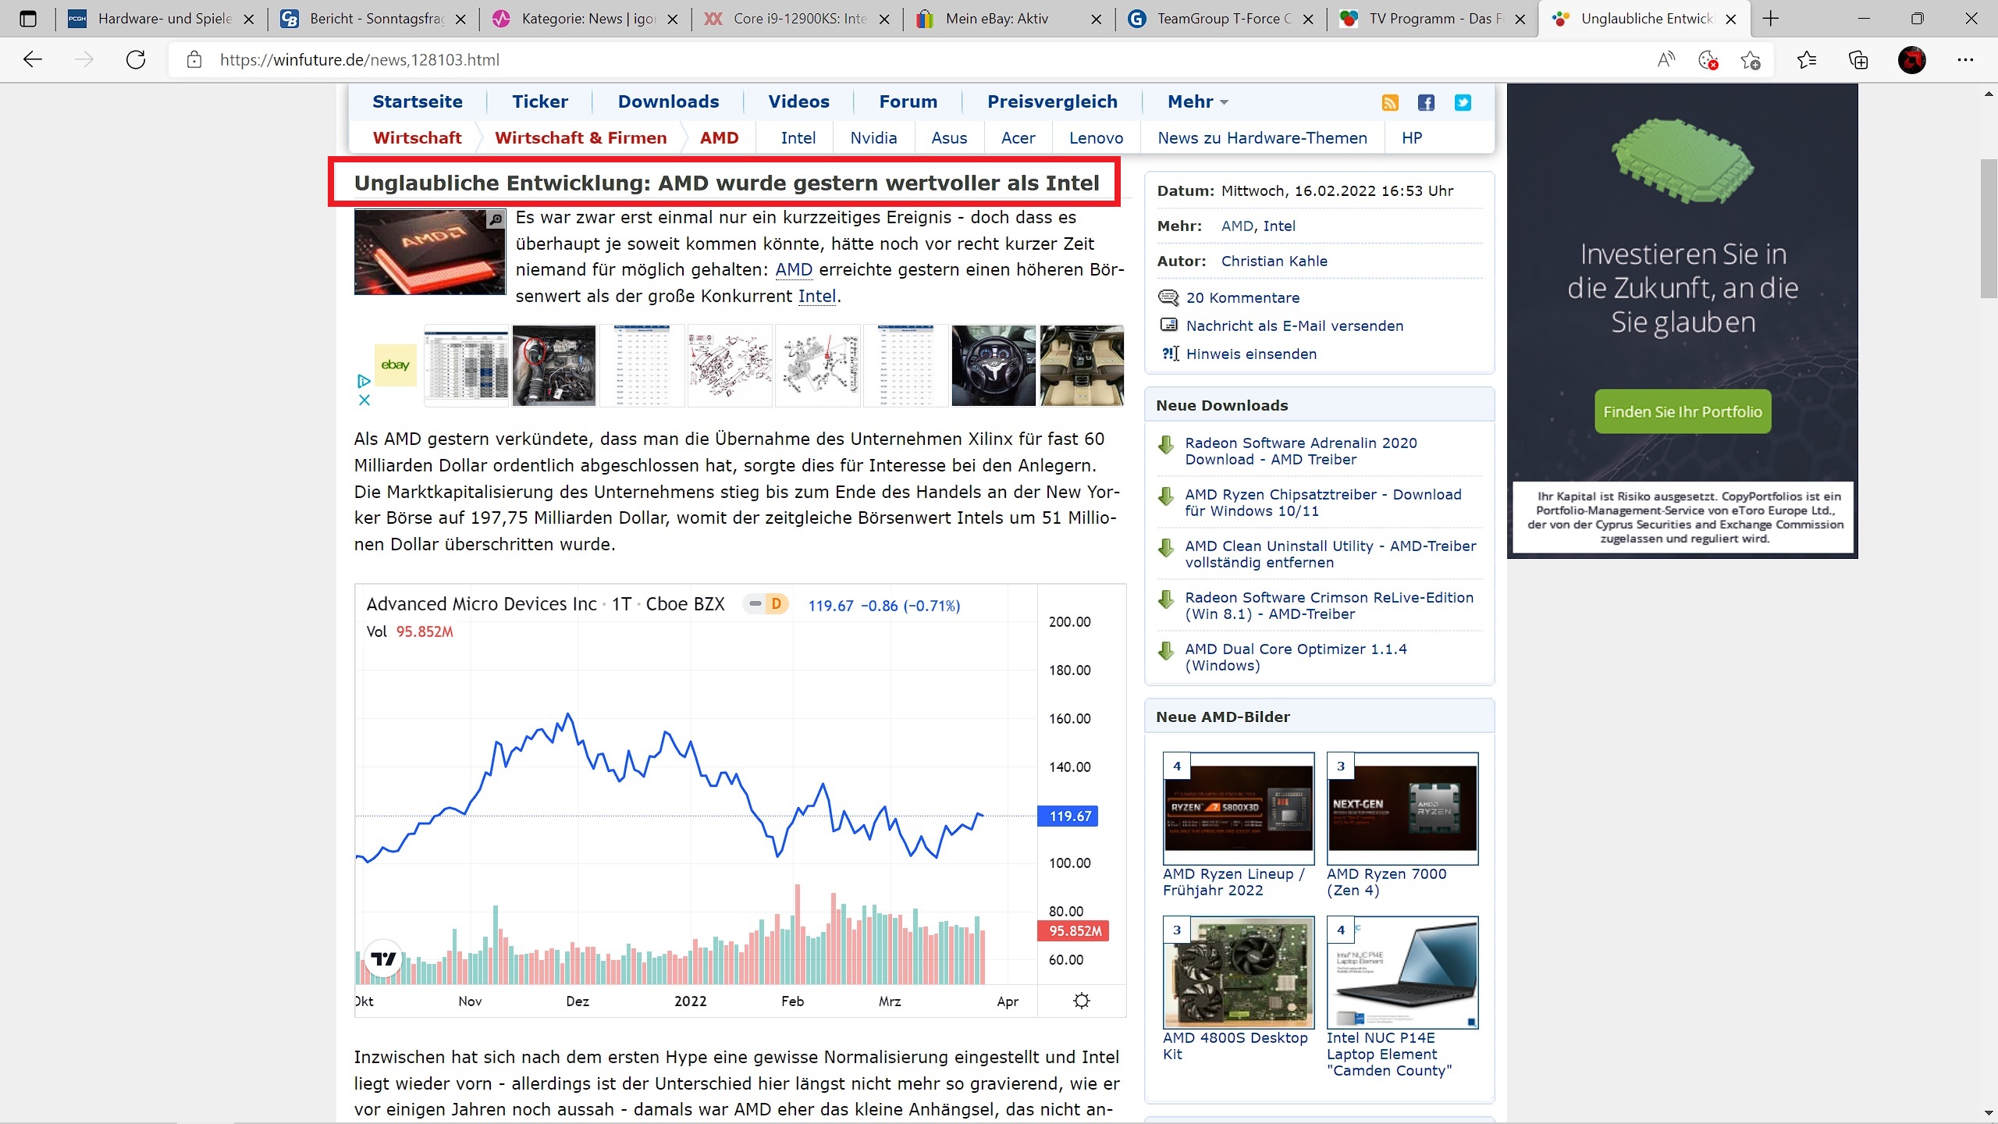The height and width of the screenshot is (1124, 1998).
Task: Close the eBay ad with X
Action: pos(364,400)
